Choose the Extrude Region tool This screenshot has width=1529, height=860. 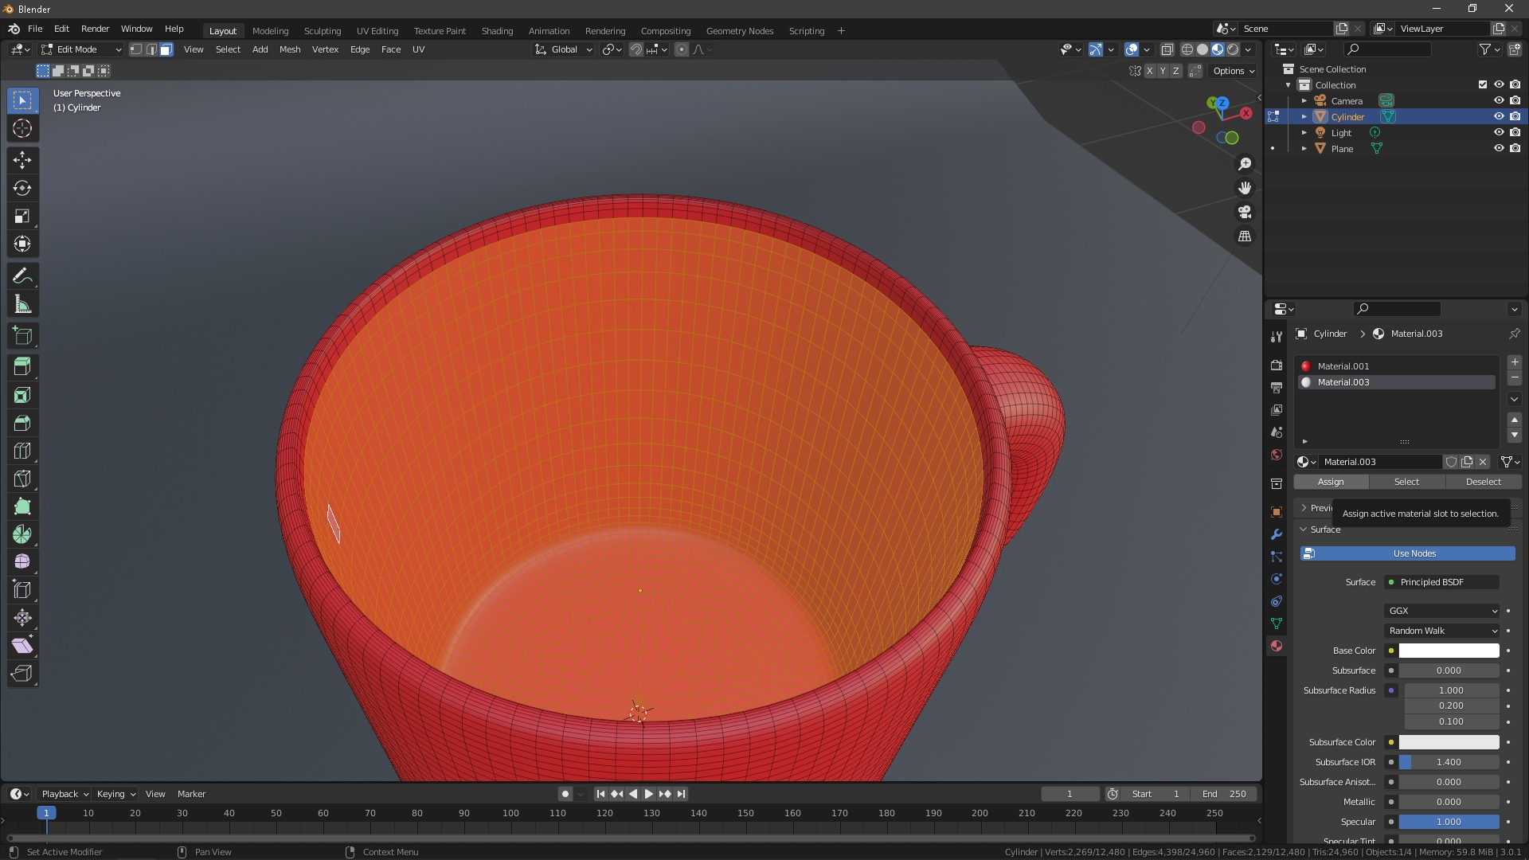(x=22, y=367)
